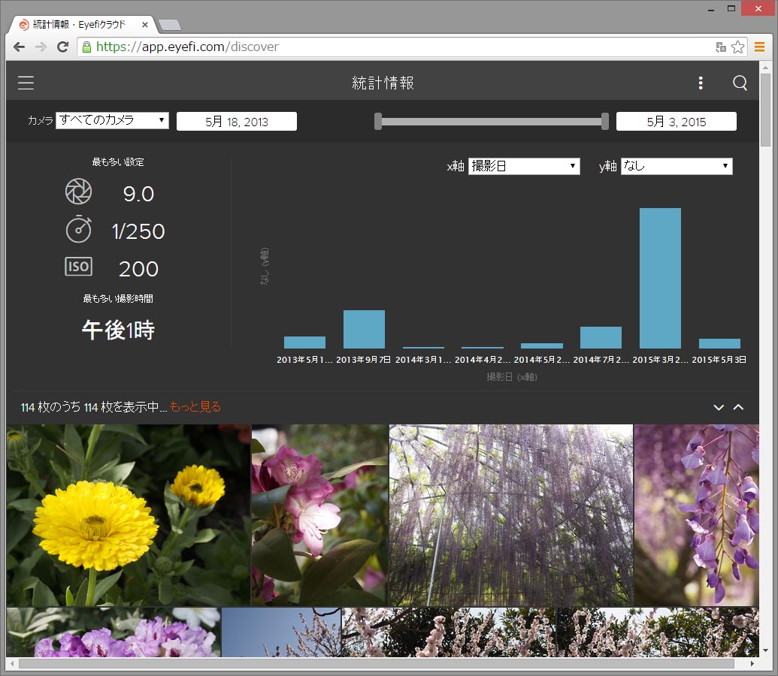The width and height of the screenshot is (778, 676).
Task: Click the browser back arrow
Action: point(19,47)
